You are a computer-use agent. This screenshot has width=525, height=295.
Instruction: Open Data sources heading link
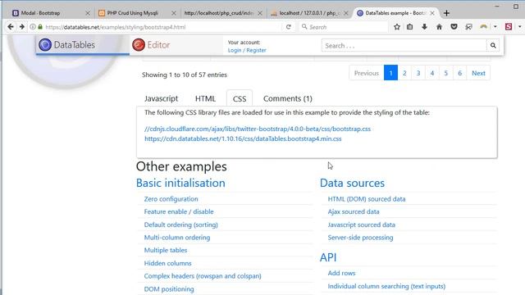pyautogui.click(x=352, y=183)
